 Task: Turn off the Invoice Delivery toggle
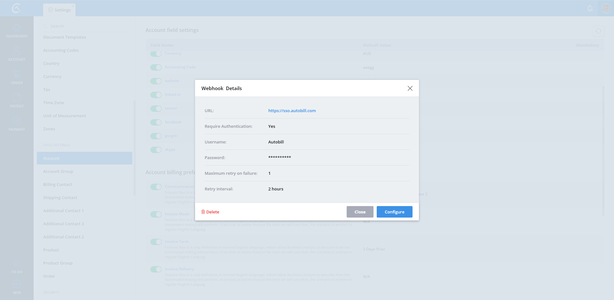156,269
